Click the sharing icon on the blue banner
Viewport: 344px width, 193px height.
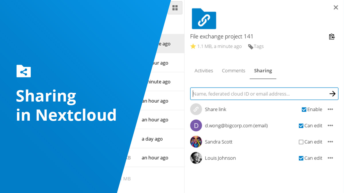24,71
